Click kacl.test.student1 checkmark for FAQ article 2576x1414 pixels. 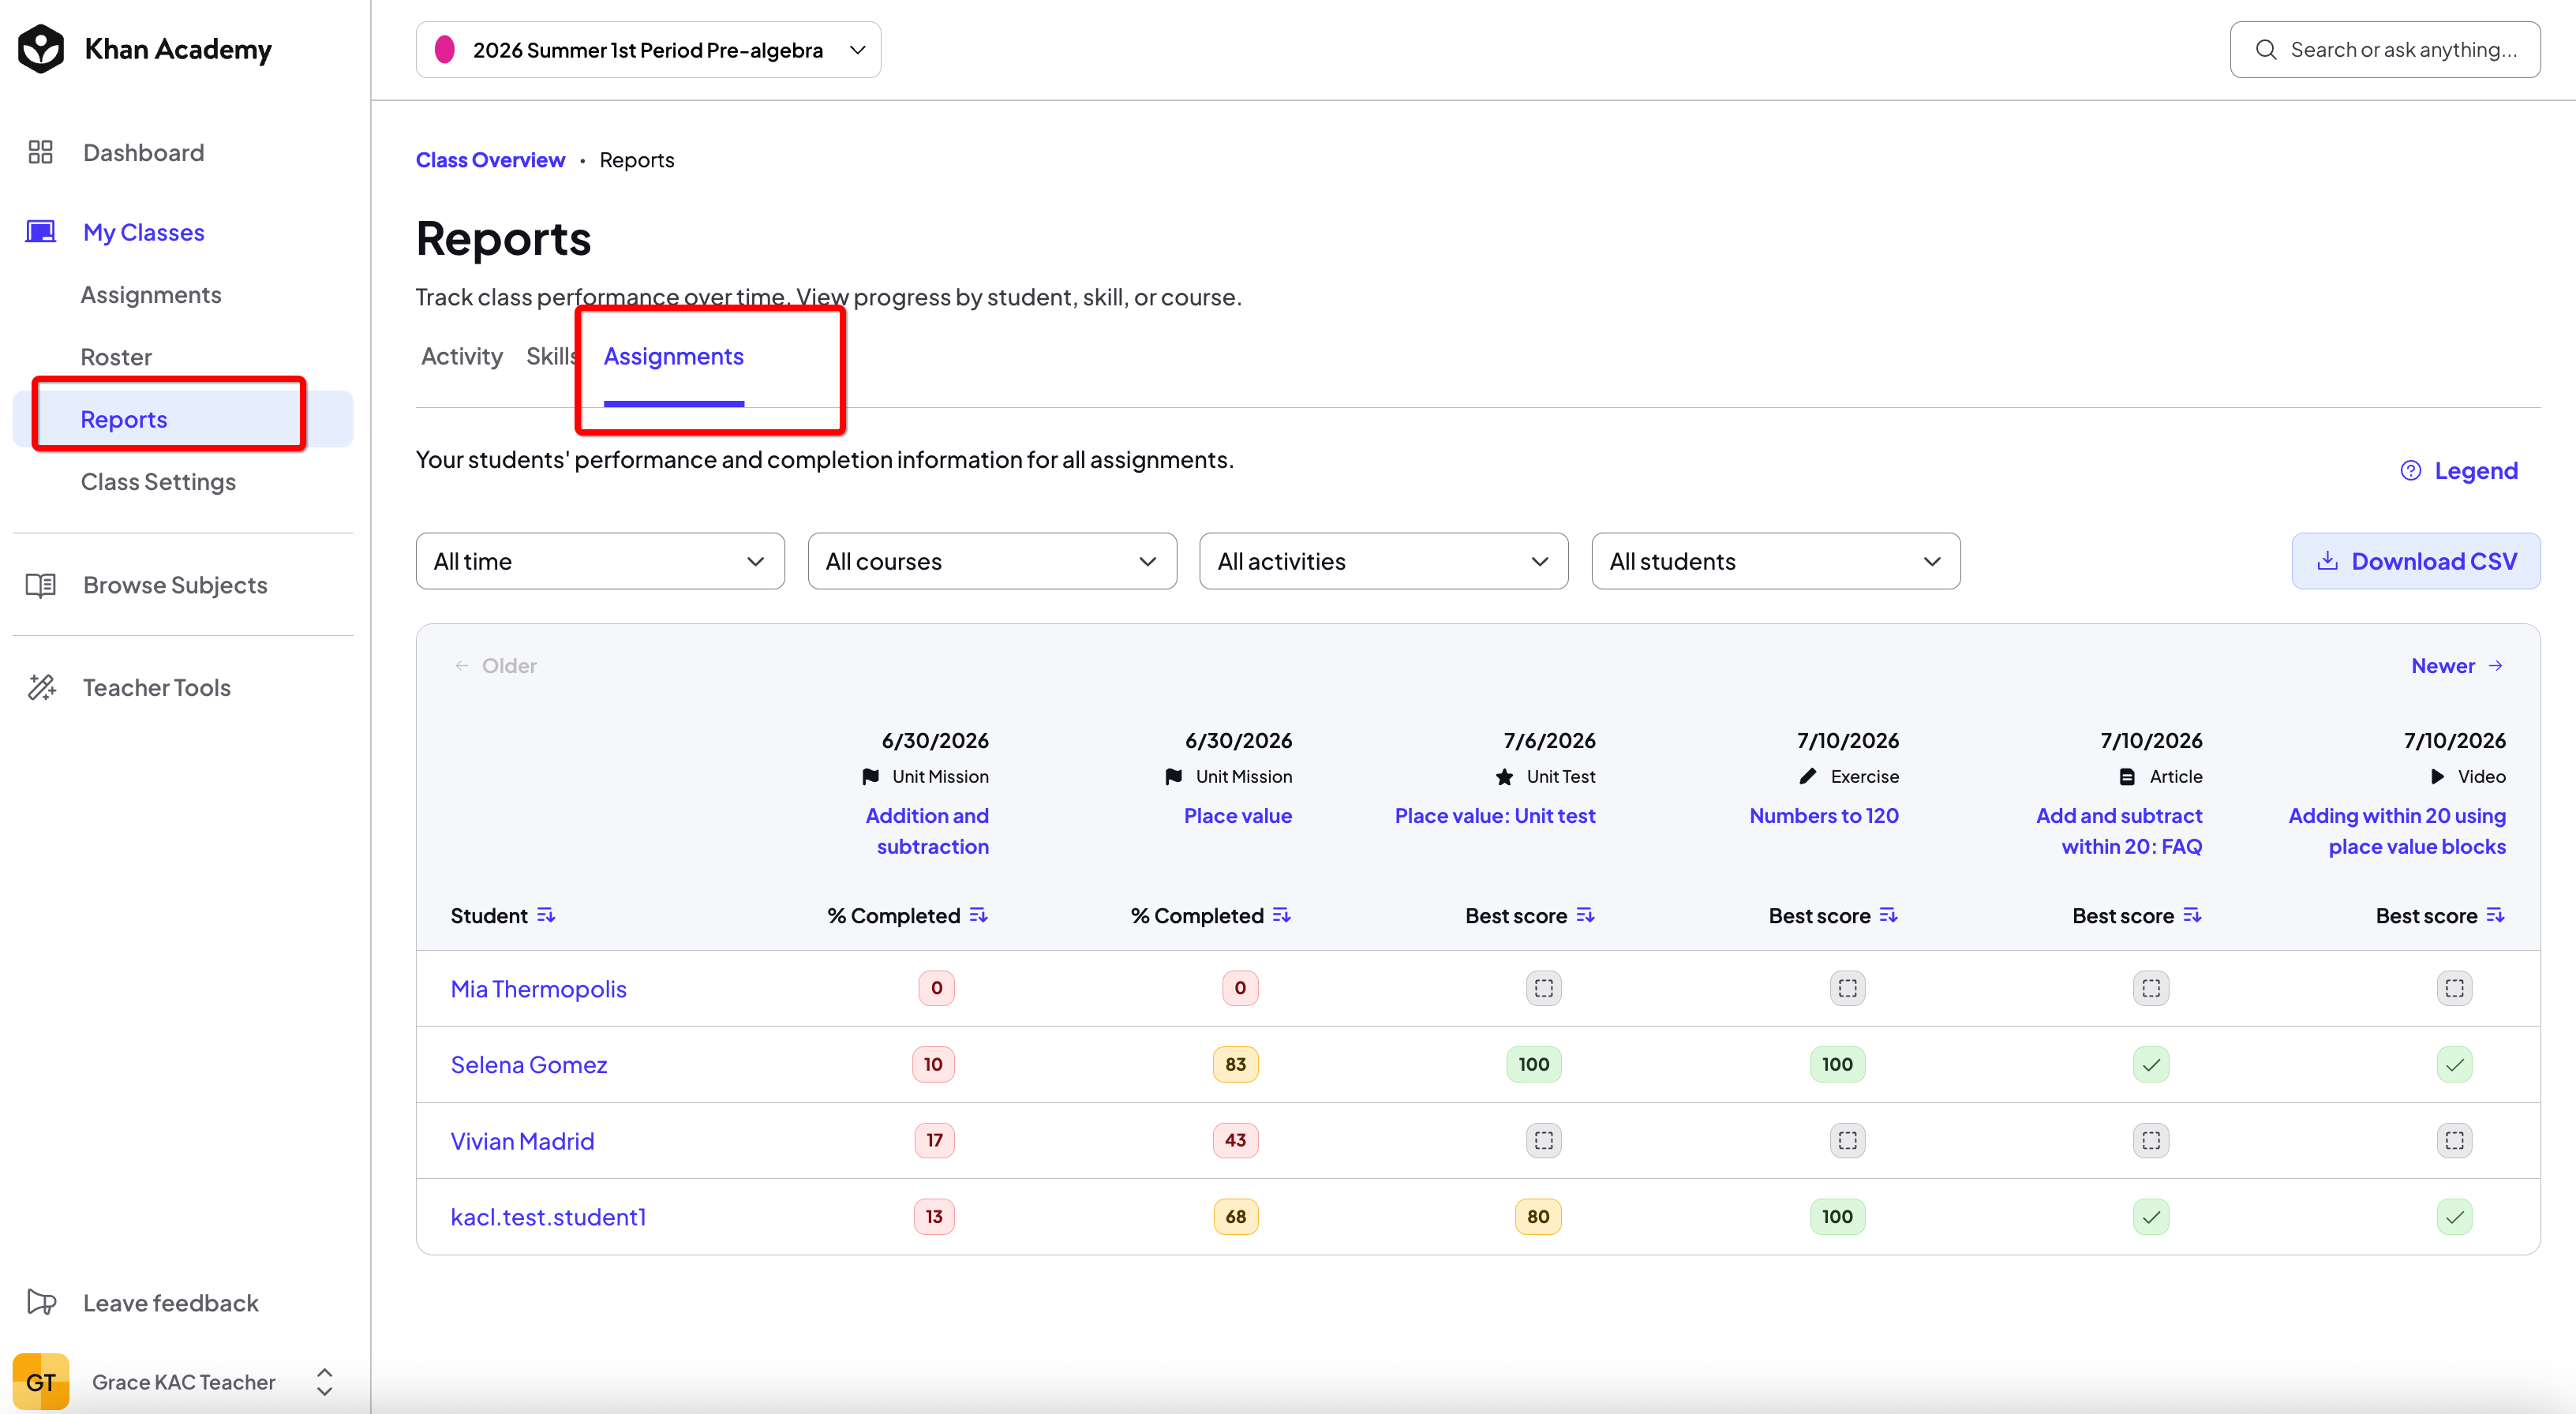point(2151,1217)
